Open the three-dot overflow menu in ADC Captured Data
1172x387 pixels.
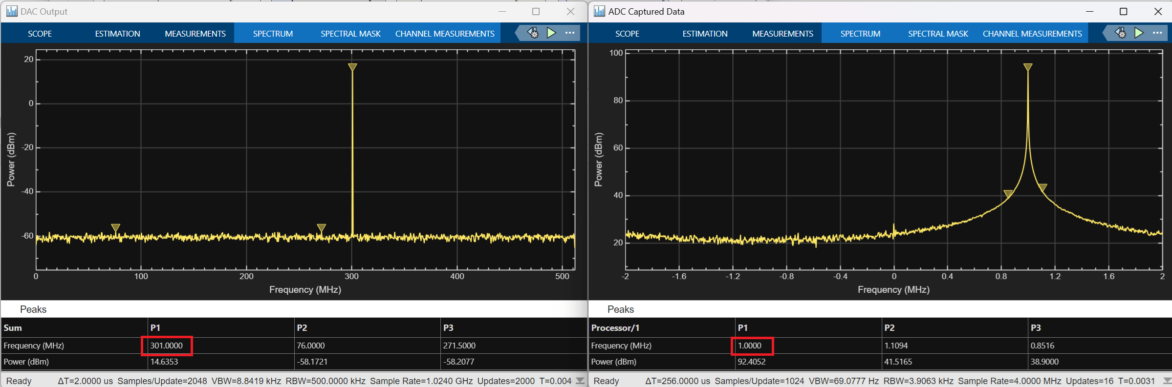[x=1157, y=33]
